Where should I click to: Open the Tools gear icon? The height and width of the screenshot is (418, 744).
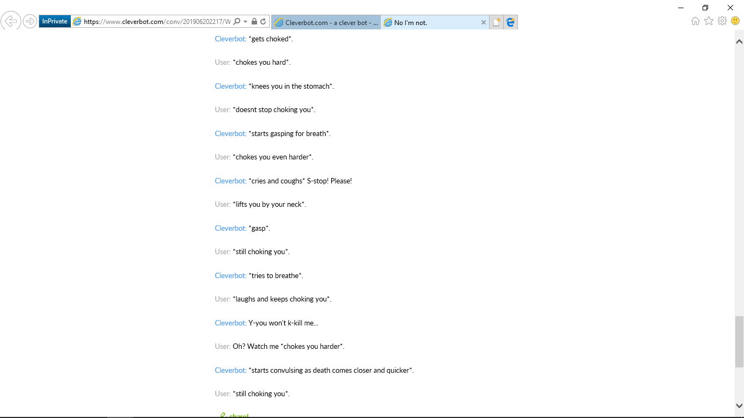click(722, 21)
